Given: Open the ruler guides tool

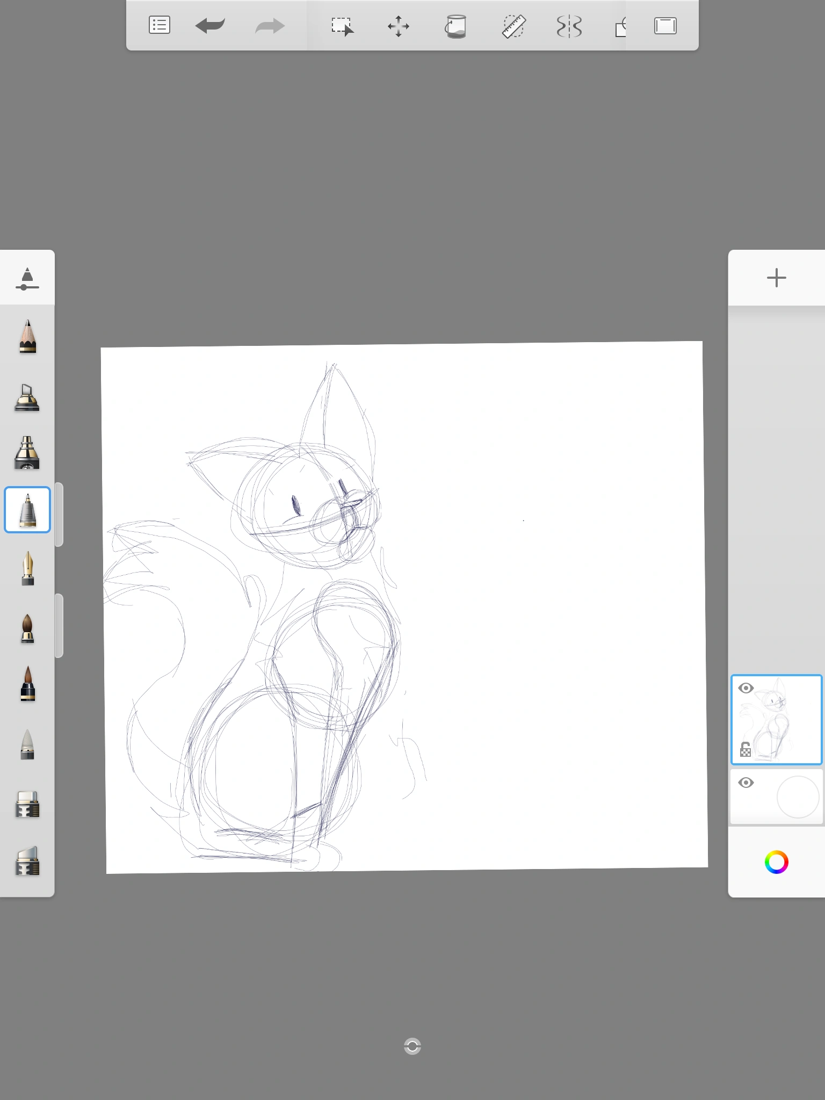Looking at the screenshot, I should (513, 26).
